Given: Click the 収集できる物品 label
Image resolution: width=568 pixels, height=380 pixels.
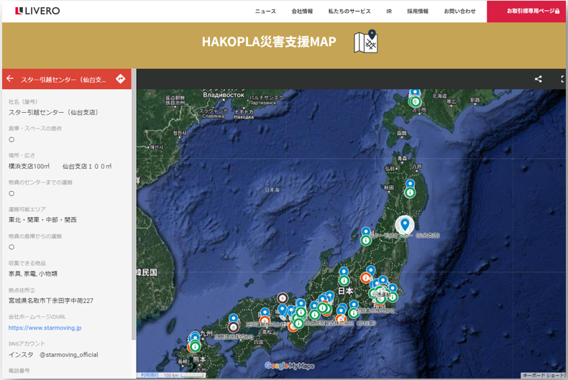Looking at the screenshot, I should [27, 263].
